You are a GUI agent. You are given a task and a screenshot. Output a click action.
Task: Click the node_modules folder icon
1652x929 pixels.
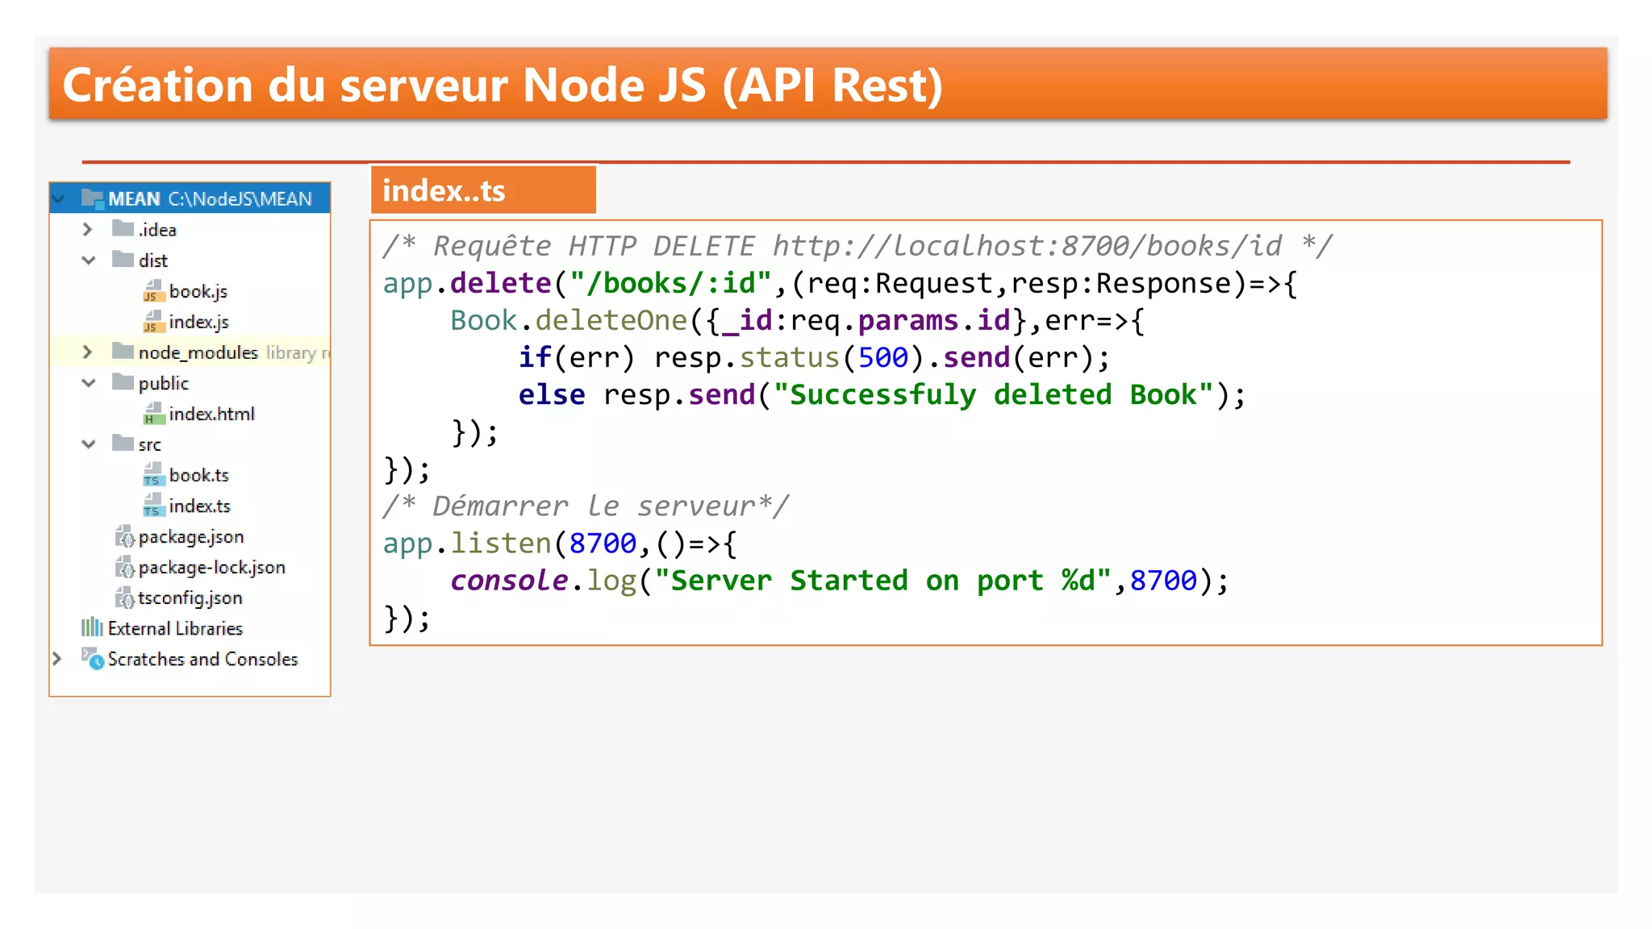[123, 352]
